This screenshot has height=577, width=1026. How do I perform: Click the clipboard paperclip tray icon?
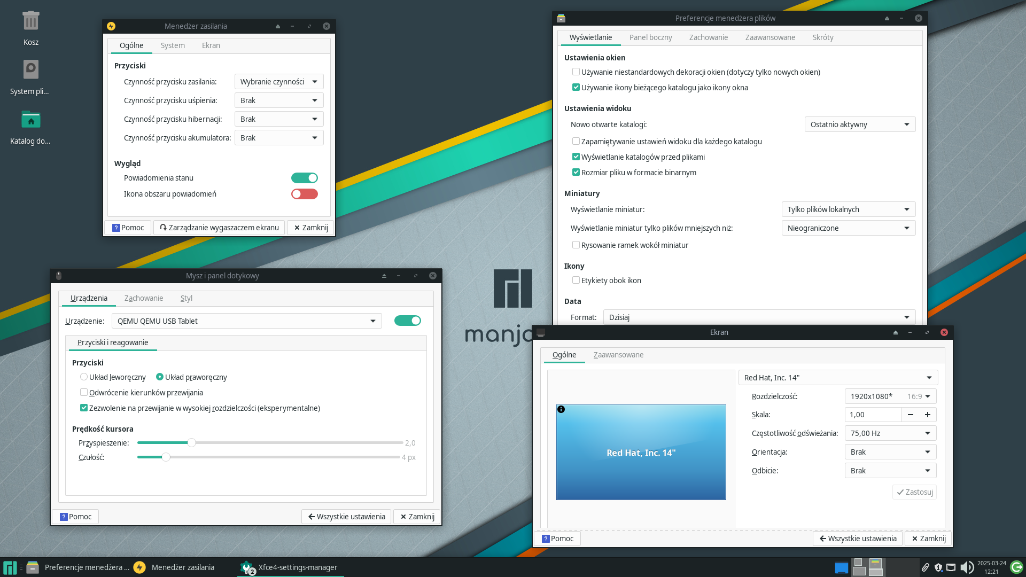(925, 567)
